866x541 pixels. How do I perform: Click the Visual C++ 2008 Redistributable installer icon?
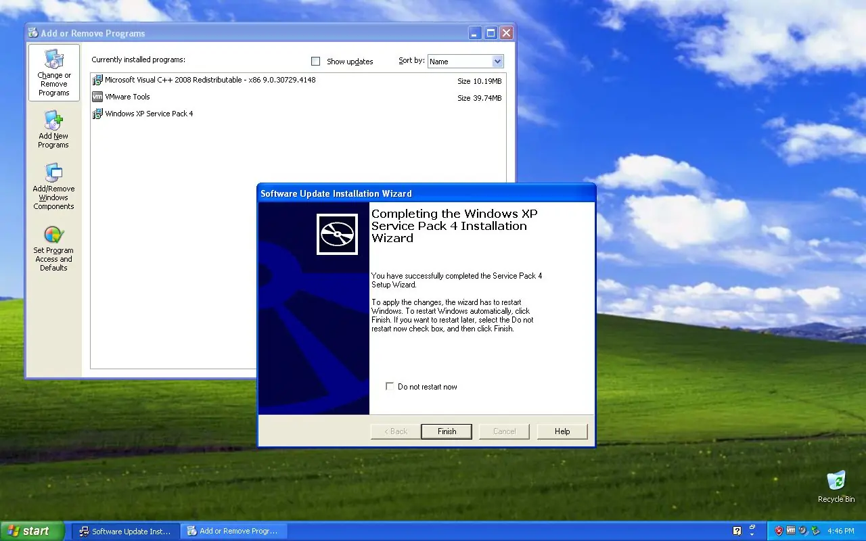(x=97, y=80)
